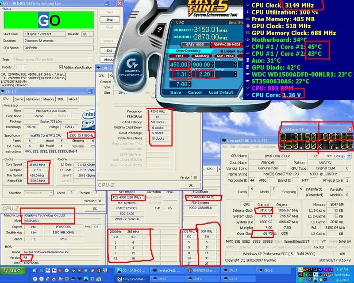Click the tray sensor icon showing 45
This screenshot has width=354, height=283.
click(300, 275)
